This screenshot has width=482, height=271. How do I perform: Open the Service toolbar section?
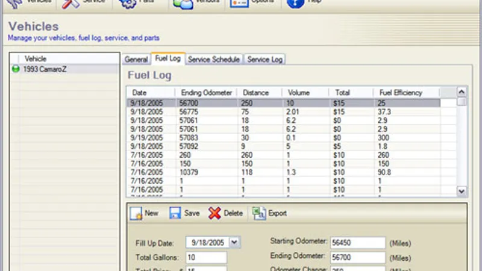[x=86, y=4]
